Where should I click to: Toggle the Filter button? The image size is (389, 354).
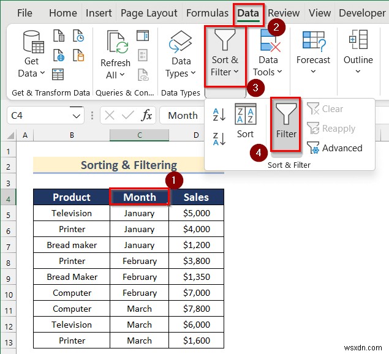coord(286,124)
